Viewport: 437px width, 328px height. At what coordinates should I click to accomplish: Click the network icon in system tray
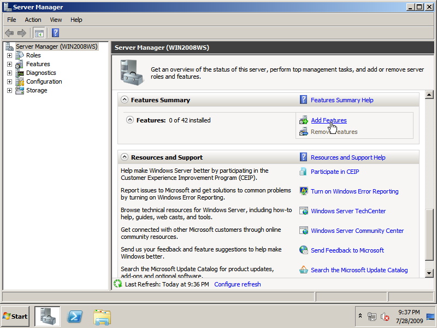click(x=372, y=317)
